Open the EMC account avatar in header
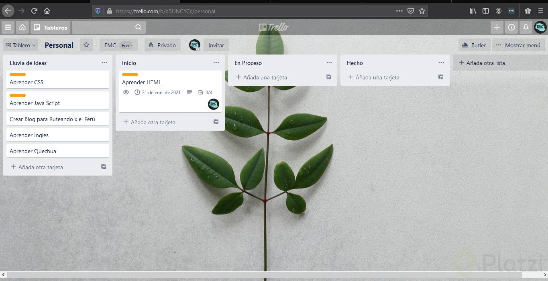The height and width of the screenshot is (281, 548). point(540,27)
